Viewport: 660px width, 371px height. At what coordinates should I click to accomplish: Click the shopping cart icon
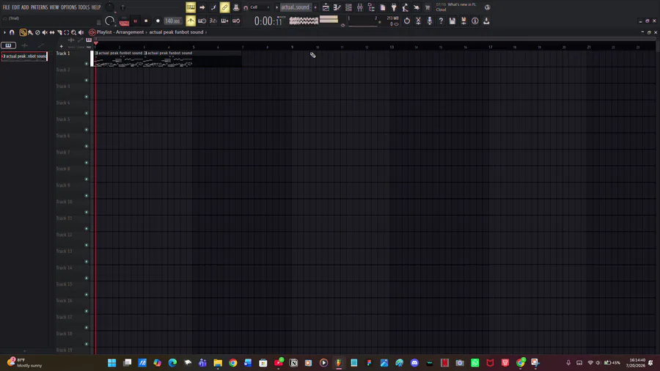pos(428,7)
